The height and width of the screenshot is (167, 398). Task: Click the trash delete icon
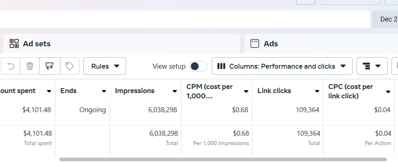tap(30, 66)
